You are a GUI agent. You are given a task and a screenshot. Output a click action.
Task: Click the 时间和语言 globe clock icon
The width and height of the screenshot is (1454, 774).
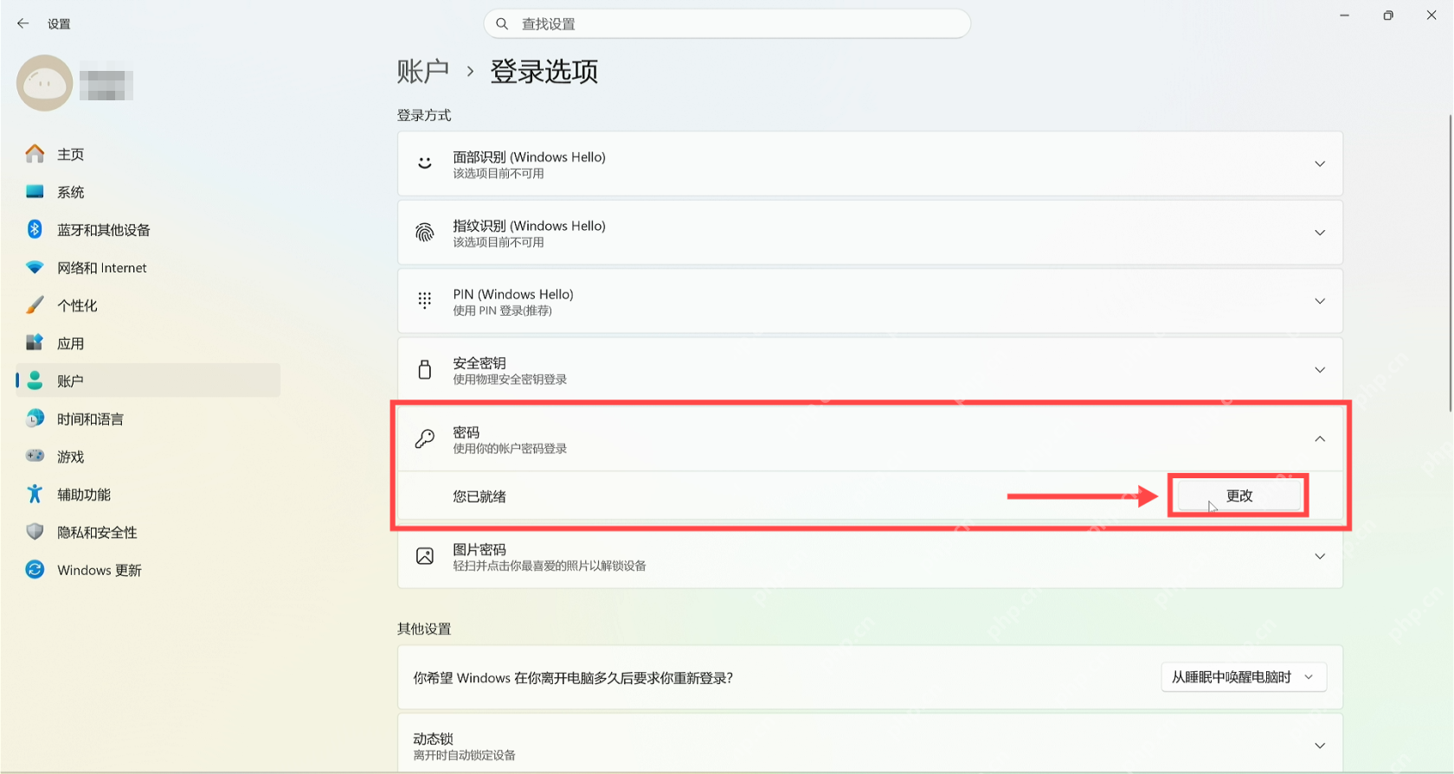pos(35,419)
